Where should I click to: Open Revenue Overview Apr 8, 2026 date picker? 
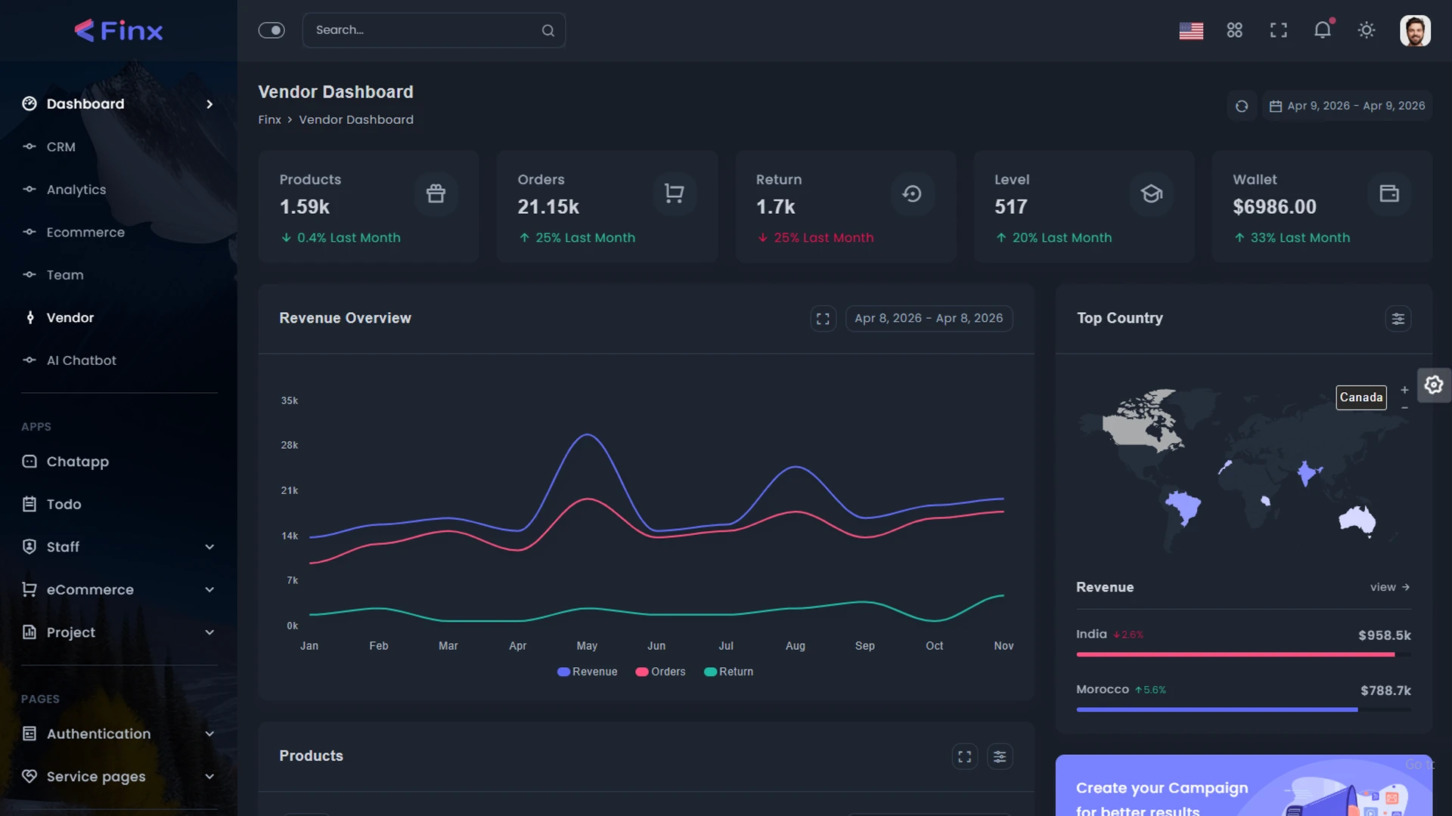pos(929,319)
